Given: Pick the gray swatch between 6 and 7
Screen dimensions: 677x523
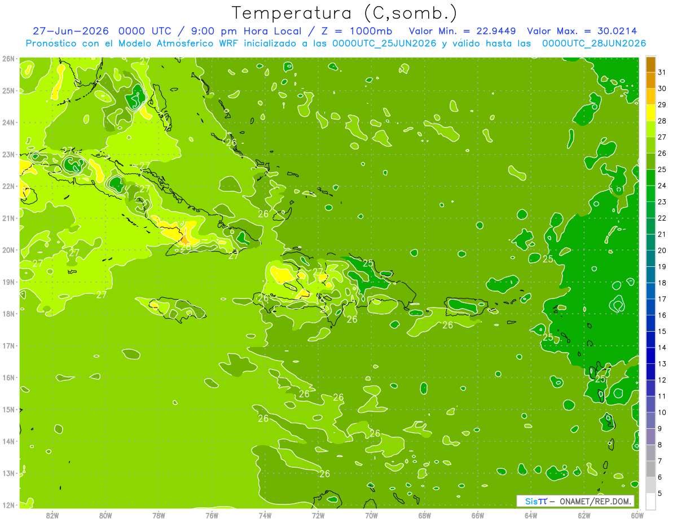Looking at the screenshot, I should tap(650, 469).
